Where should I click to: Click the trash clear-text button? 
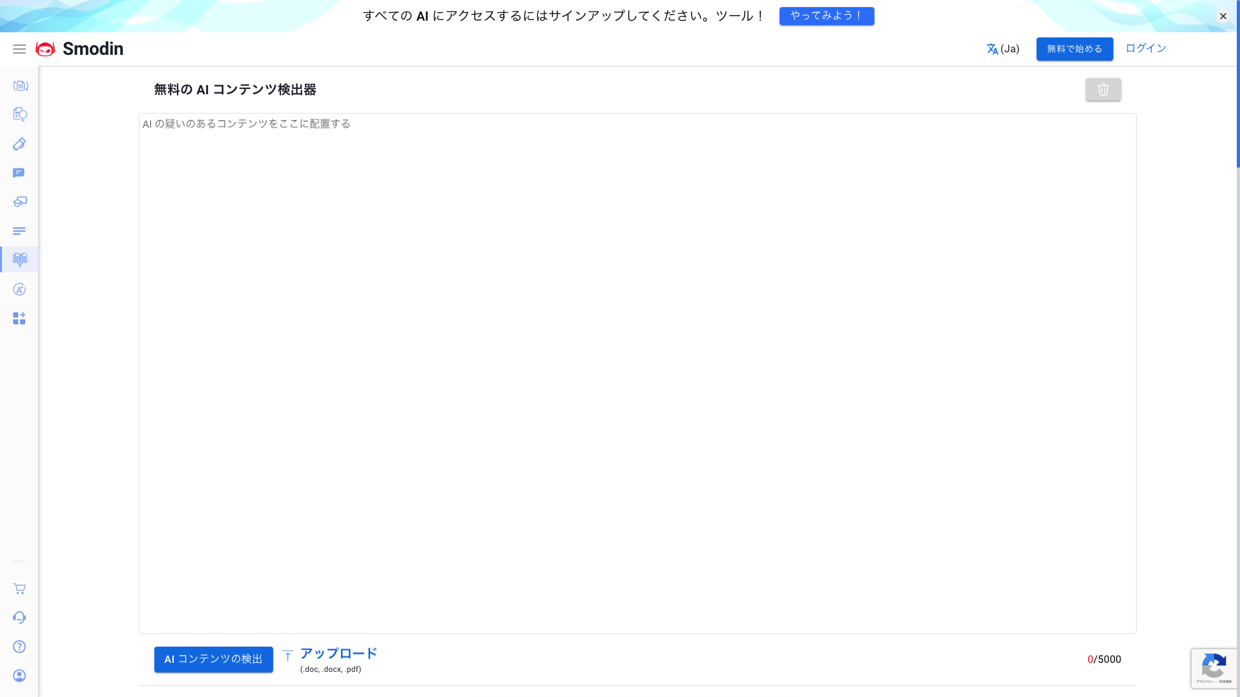pos(1103,90)
